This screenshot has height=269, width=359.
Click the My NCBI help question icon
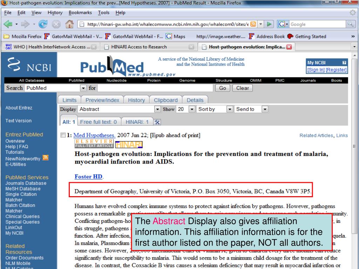point(344,63)
